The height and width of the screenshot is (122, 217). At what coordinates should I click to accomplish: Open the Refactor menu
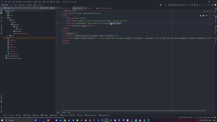tap(30, 2)
